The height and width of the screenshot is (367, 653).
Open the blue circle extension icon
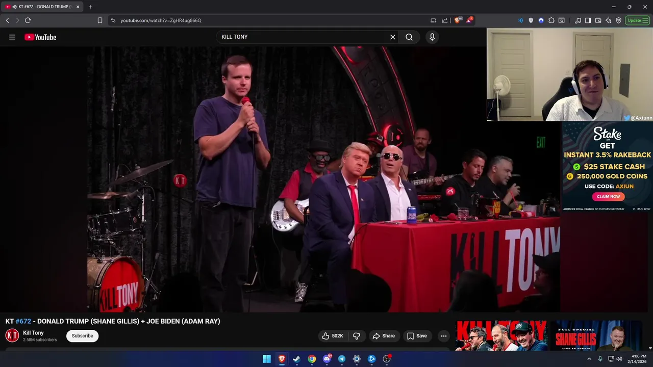[541, 20]
